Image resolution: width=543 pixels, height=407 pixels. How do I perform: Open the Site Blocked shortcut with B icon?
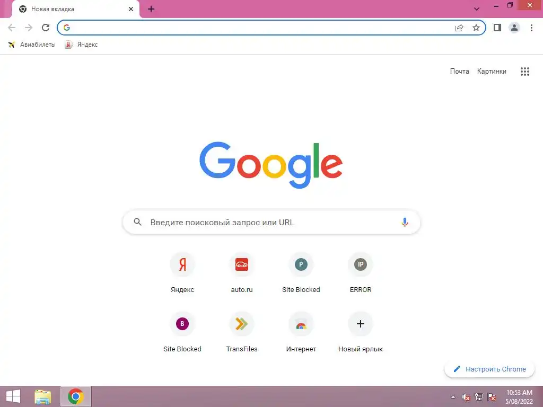click(x=182, y=333)
